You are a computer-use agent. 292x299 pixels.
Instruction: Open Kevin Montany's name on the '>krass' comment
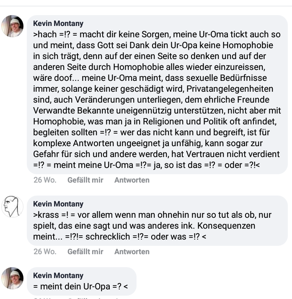pos(58,204)
